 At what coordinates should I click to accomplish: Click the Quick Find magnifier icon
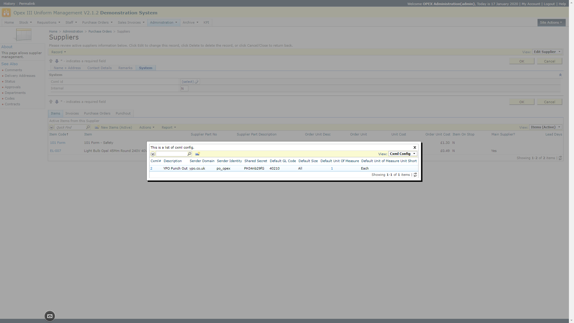tap(88, 127)
